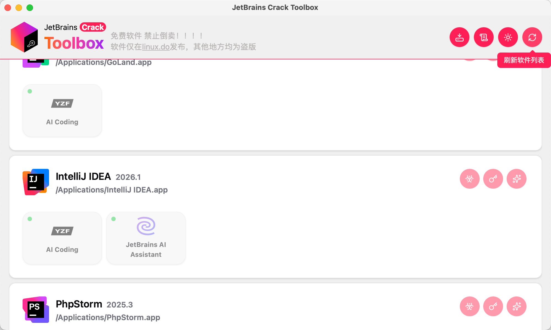Toggle the JetBrains AI Assistant plugin card
551x330 pixels.
[146, 238]
